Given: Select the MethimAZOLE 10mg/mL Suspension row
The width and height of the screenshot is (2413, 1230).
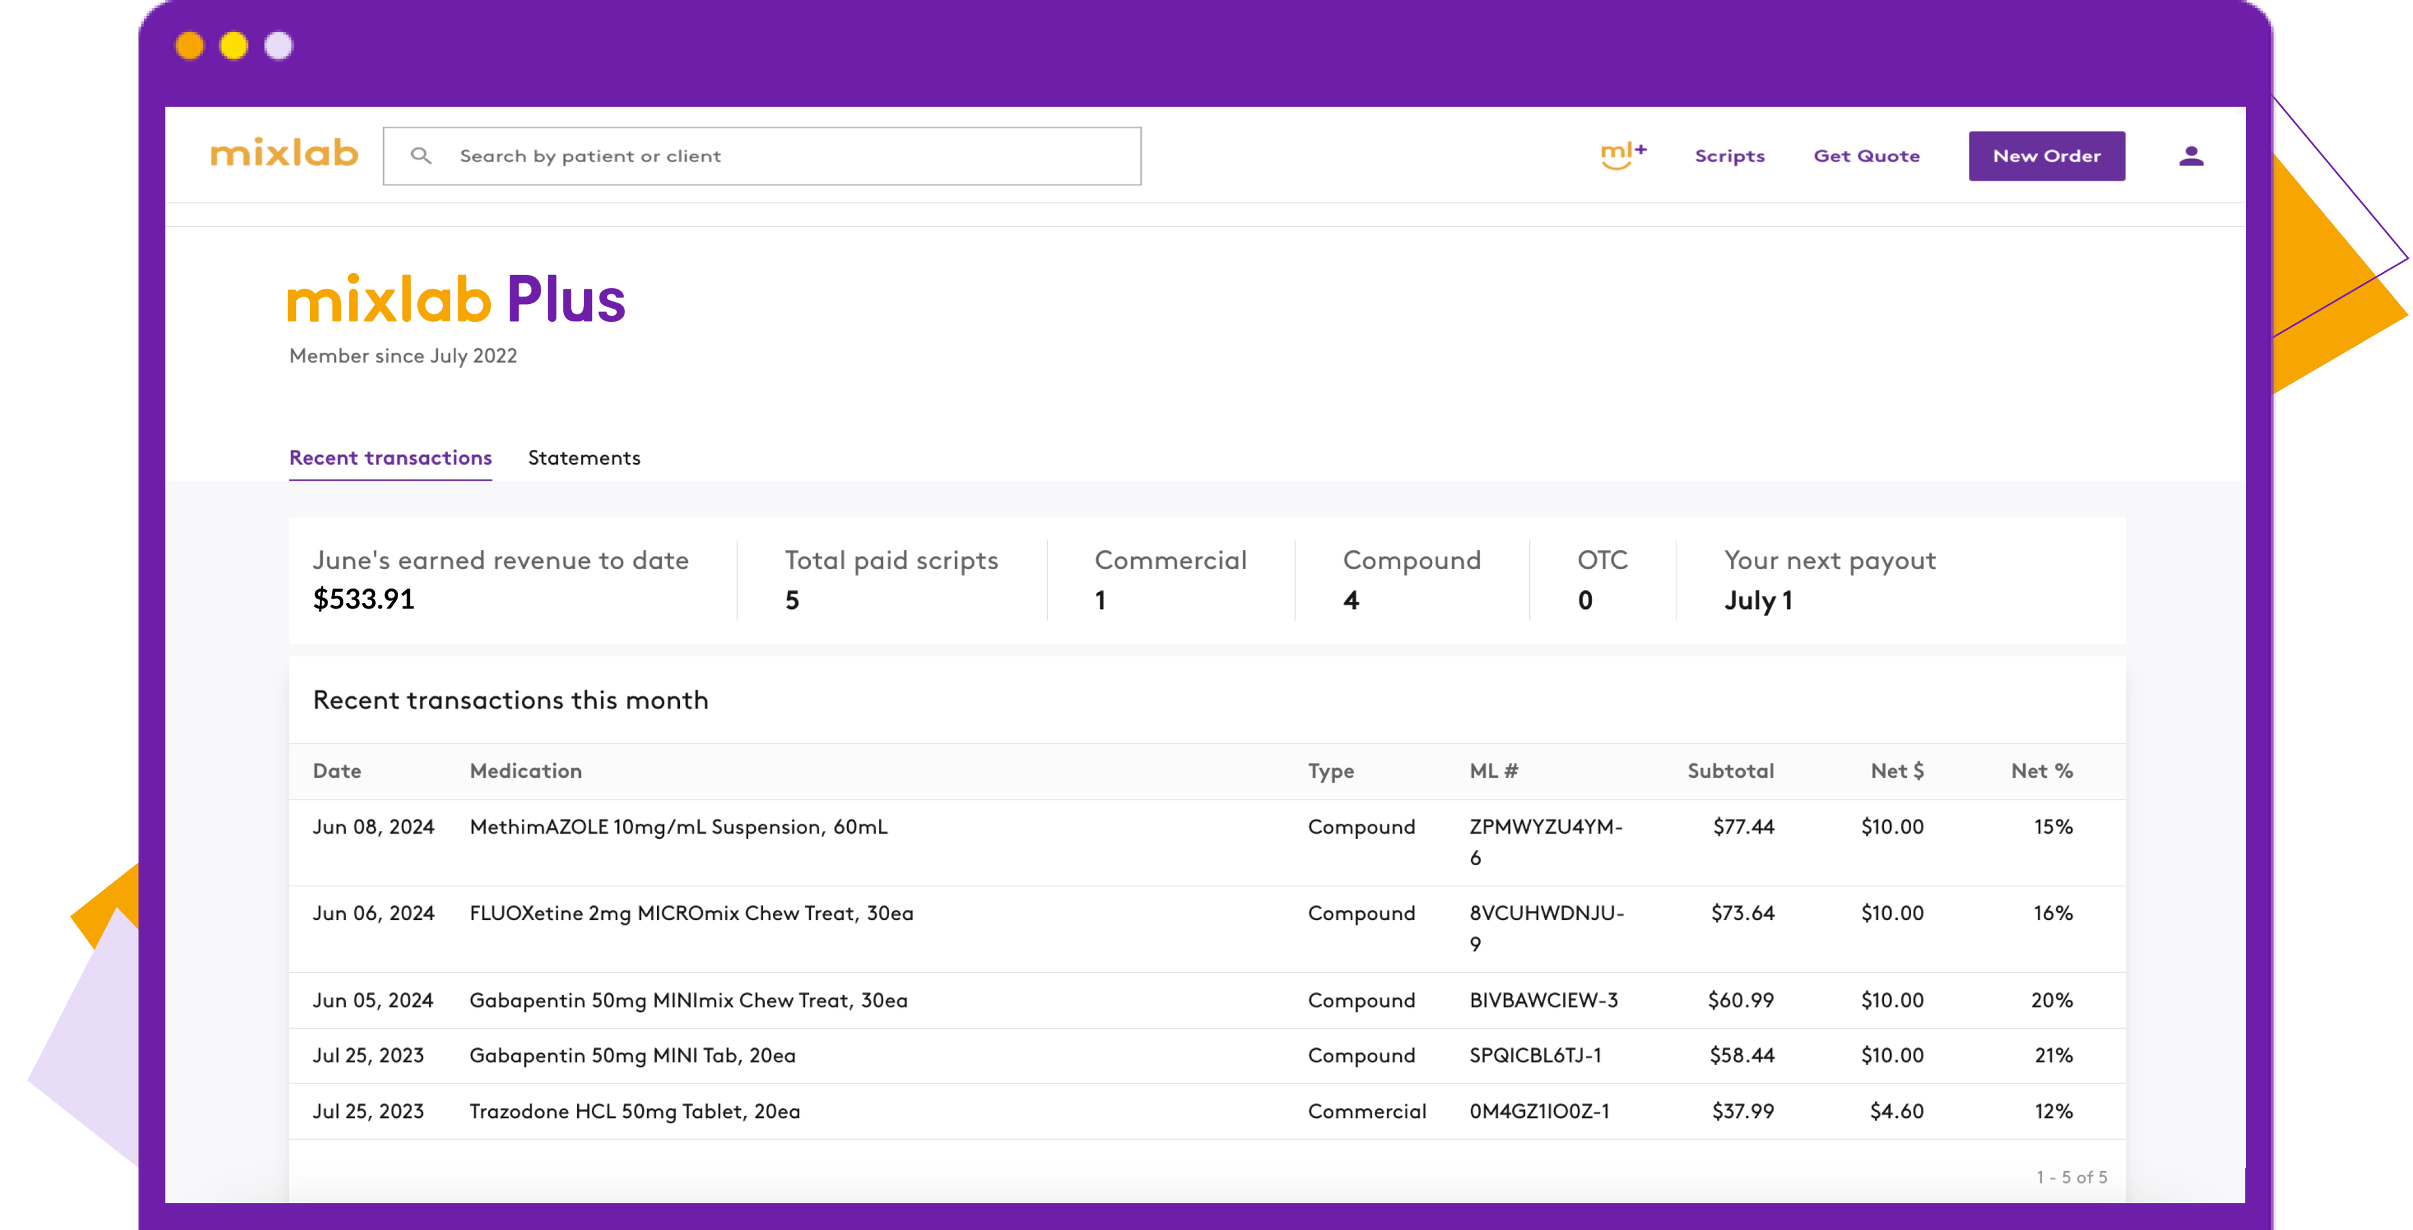Looking at the screenshot, I should pos(678,827).
